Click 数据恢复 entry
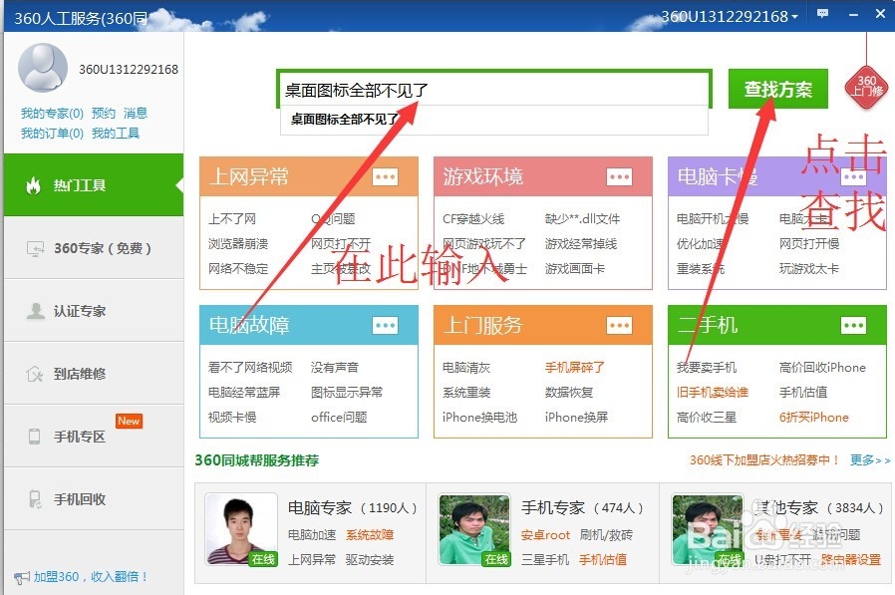This screenshot has height=595, width=895. point(569,393)
